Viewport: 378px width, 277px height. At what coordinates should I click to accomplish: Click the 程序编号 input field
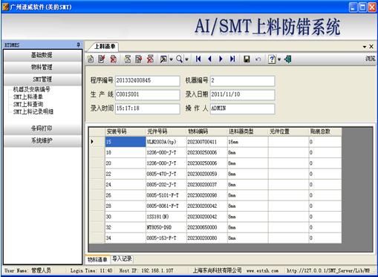[x=148, y=81]
